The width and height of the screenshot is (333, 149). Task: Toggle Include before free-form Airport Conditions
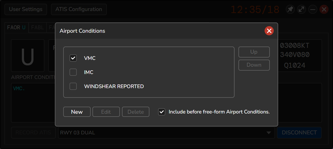pyautogui.click(x=162, y=112)
